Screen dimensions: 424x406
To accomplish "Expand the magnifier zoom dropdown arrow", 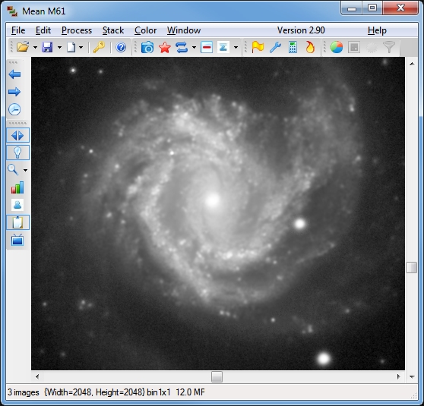I will coord(25,171).
